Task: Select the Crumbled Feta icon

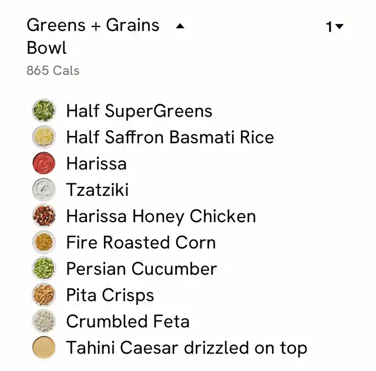Action: (x=44, y=321)
